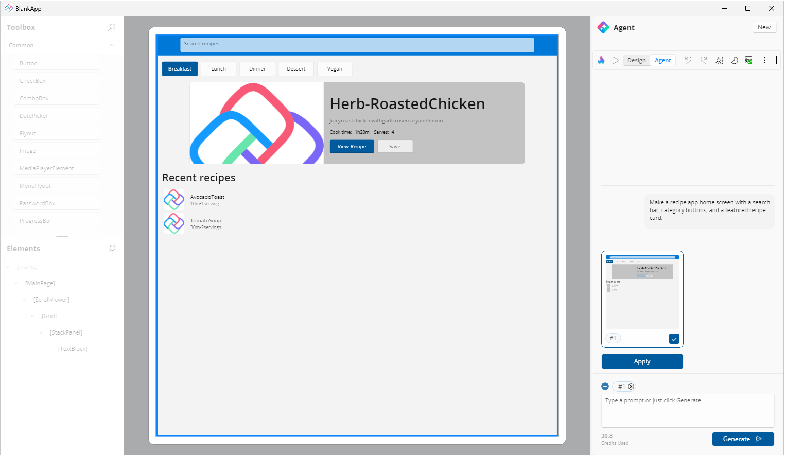Collapse the Common toolbox section
786x456 pixels.
point(112,45)
